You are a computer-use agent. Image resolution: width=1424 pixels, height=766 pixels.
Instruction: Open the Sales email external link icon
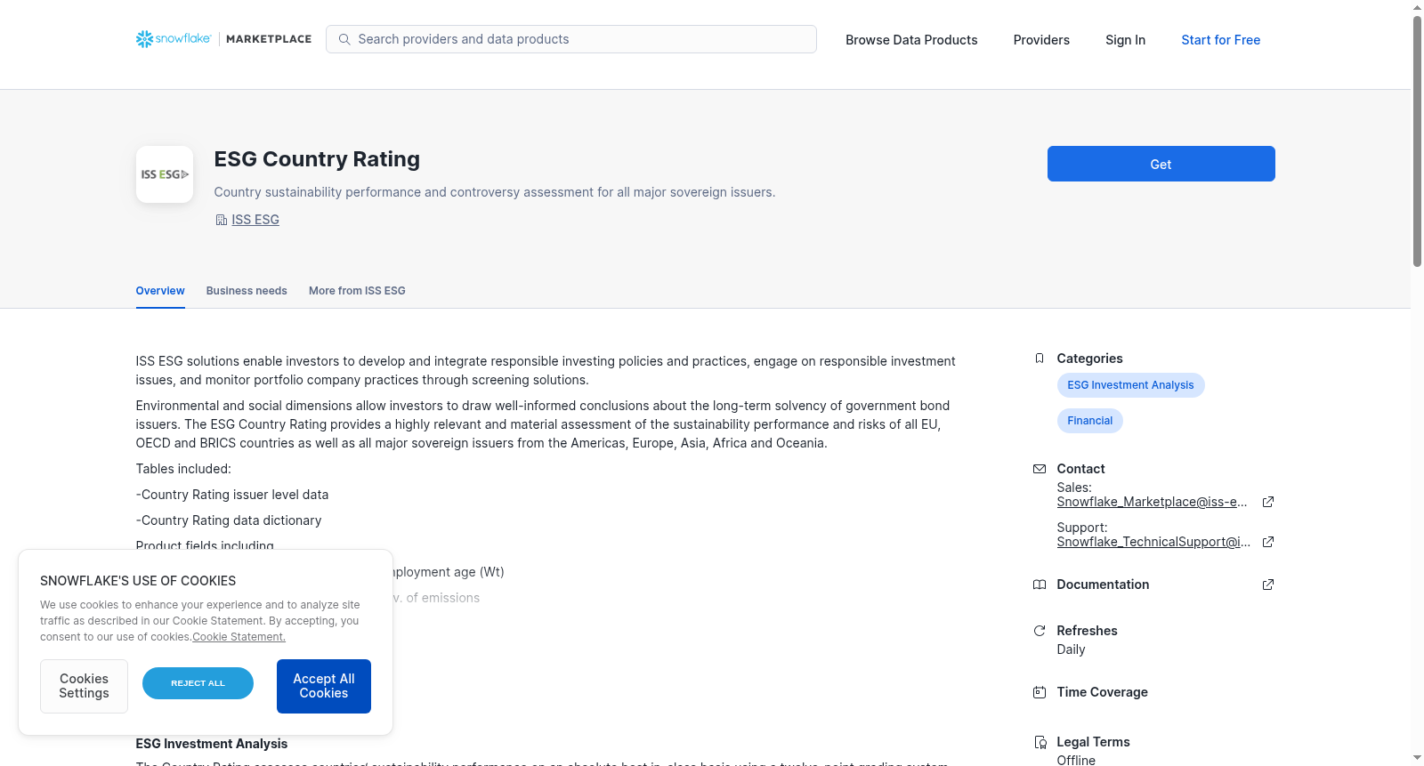pyautogui.click(x=1268, y=502)
